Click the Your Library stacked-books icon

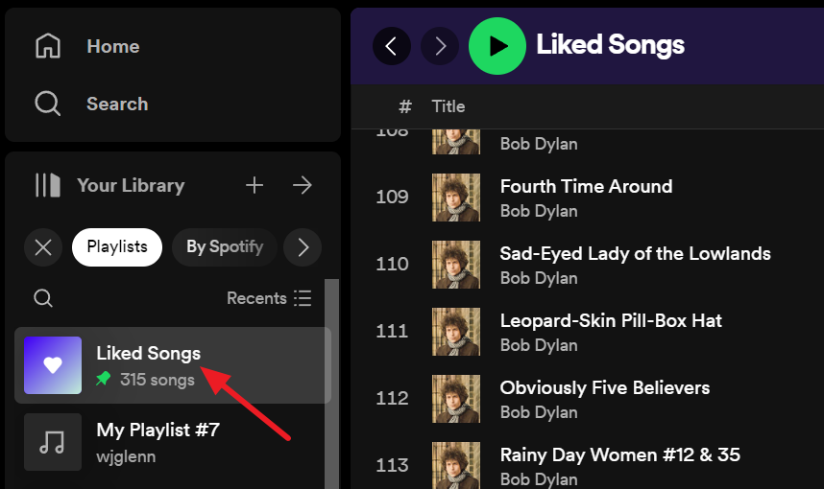(48, 185)
